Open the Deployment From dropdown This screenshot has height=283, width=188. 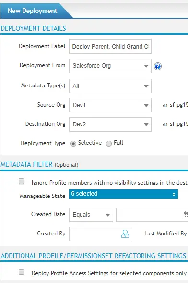pyautogui.click(x=110, y=66)
